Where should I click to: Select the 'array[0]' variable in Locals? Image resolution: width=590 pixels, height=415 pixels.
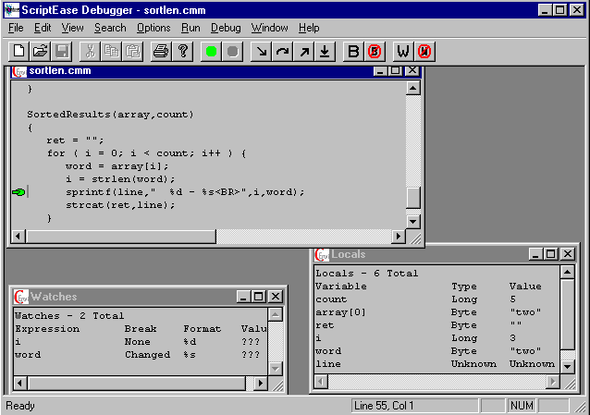click(x=437, y=312)
